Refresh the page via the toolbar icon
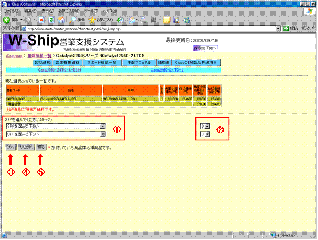 51,20
